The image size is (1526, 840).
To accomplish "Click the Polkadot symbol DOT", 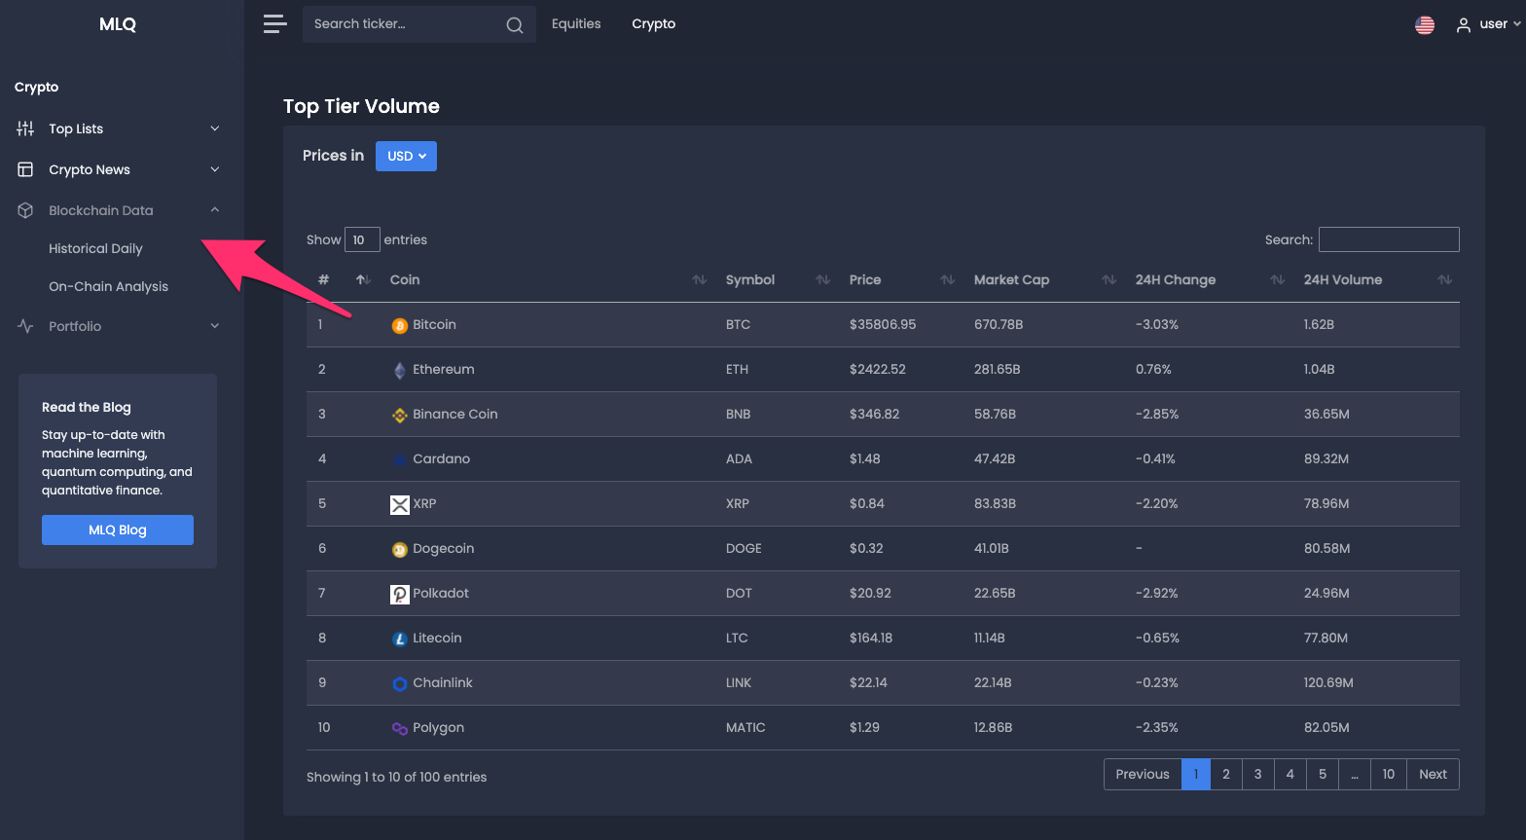I will click(739, 593).
